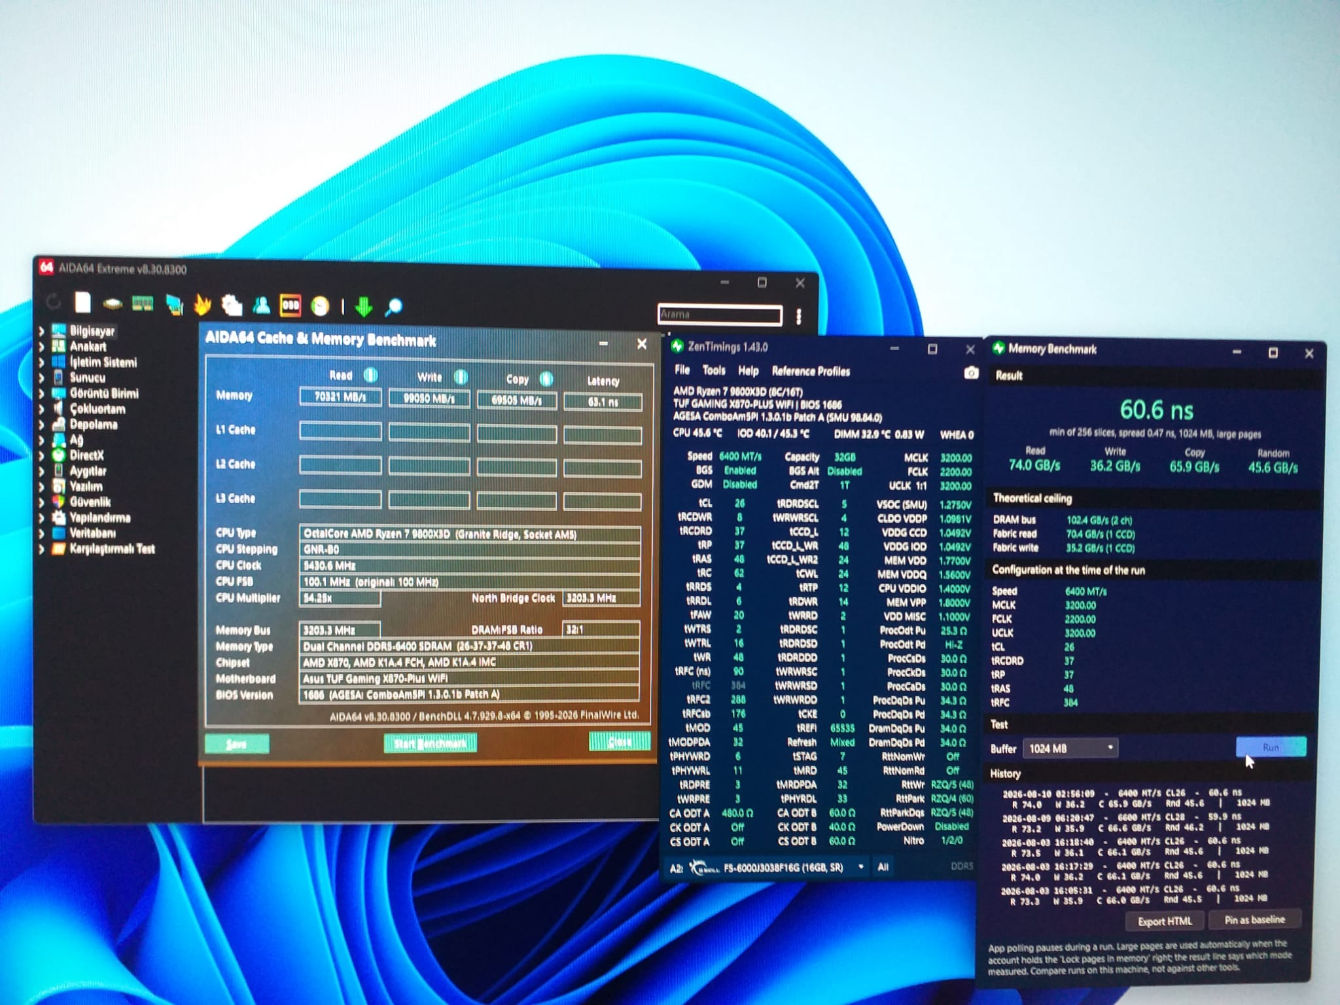Select the Çokluortam icon in the tree

59,409
